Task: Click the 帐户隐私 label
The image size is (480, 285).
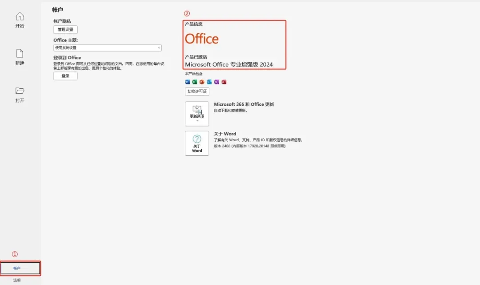Action: click(62, 21)
